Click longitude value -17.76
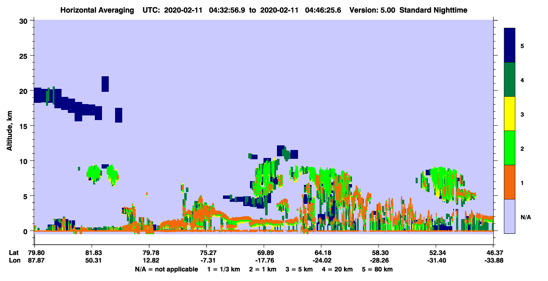The width and height of the screenshot is (548, 281). click(264, 260)
